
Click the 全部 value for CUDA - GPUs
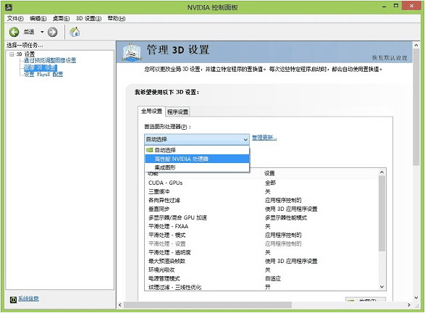pyautogui.click(x=270, y=183)
